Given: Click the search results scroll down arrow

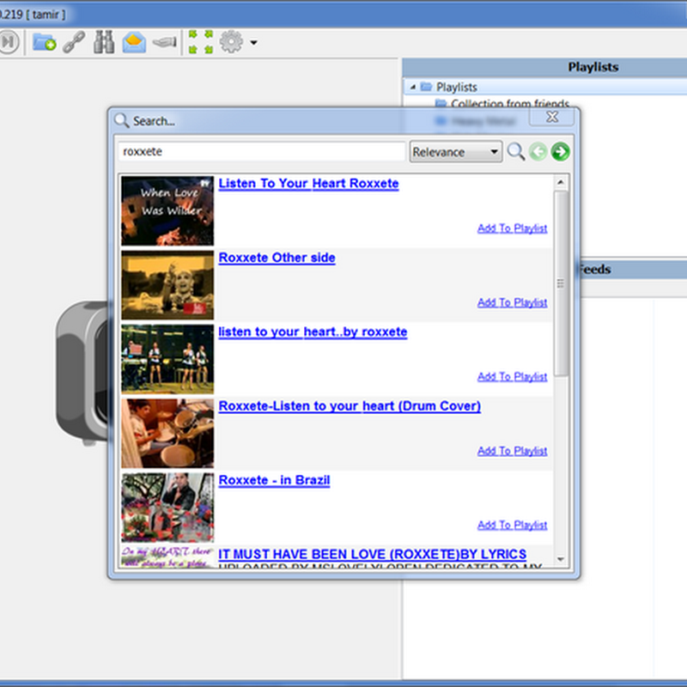Looking at the screenshot, I should point(562,559).
